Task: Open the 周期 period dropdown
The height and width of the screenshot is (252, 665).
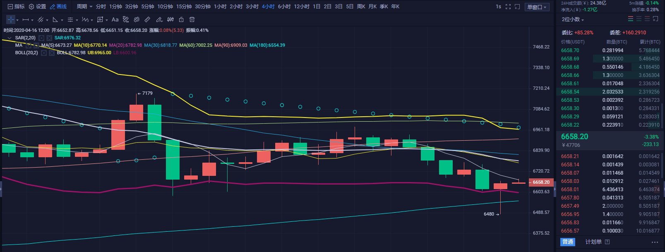Action: (x=84, y=7)
